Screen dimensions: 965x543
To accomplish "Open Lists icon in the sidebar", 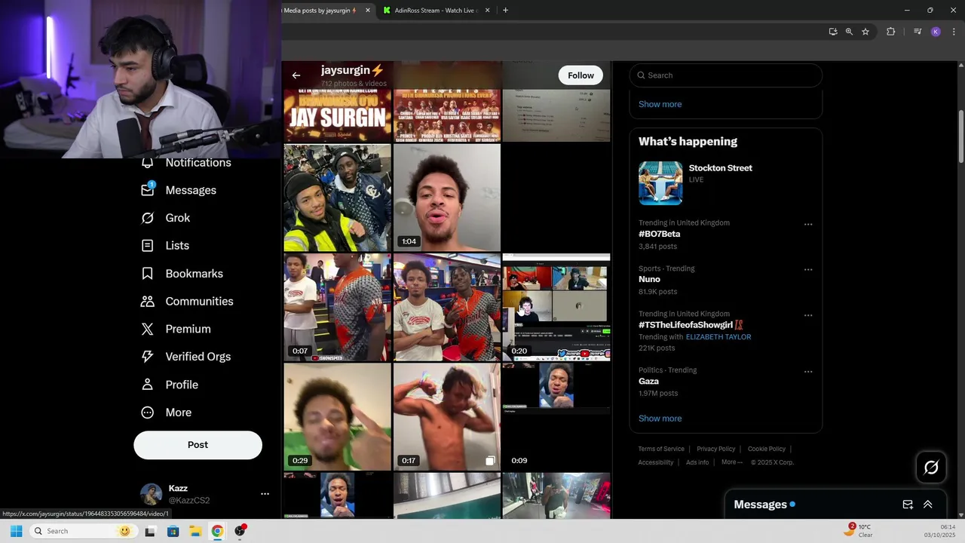I will tap(148, 246).
